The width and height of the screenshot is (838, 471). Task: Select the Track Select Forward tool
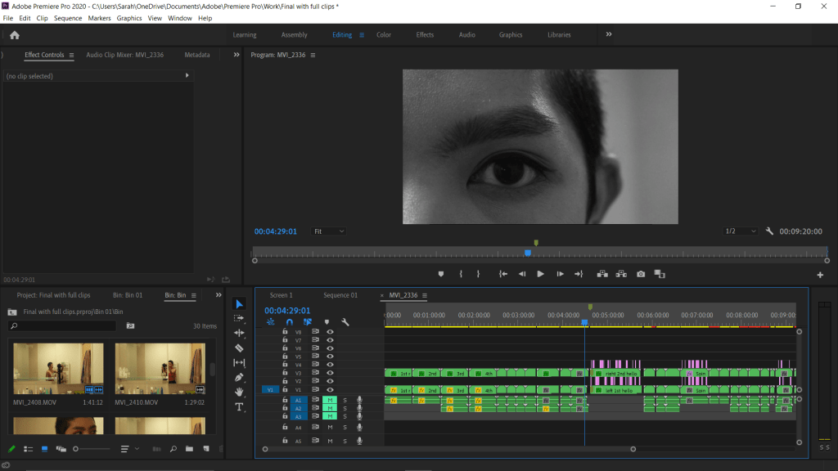point(239,318)
